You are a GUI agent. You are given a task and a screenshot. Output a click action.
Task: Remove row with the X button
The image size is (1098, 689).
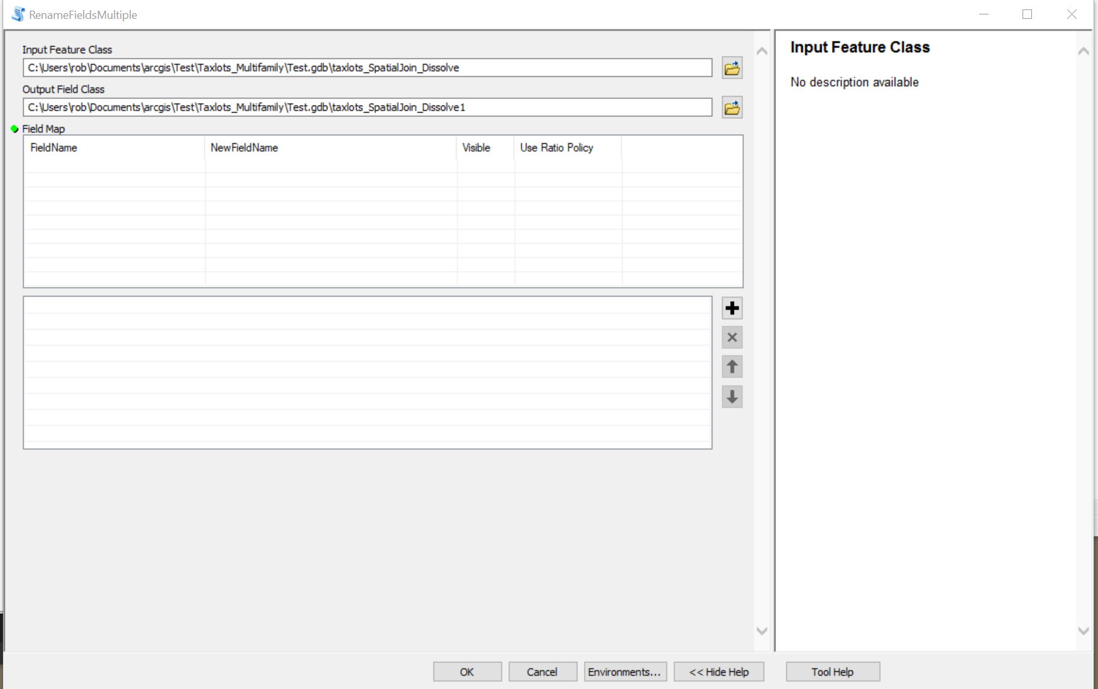pyautogui.click(x=732, y=338)
